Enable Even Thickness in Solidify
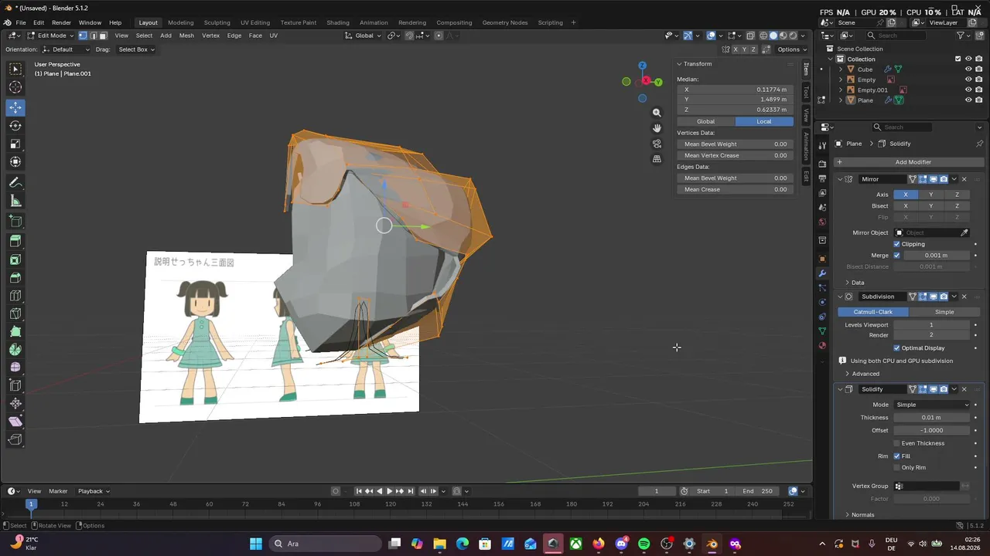The height and width of the screenshot is (556, 990). [x=896, y=443]
